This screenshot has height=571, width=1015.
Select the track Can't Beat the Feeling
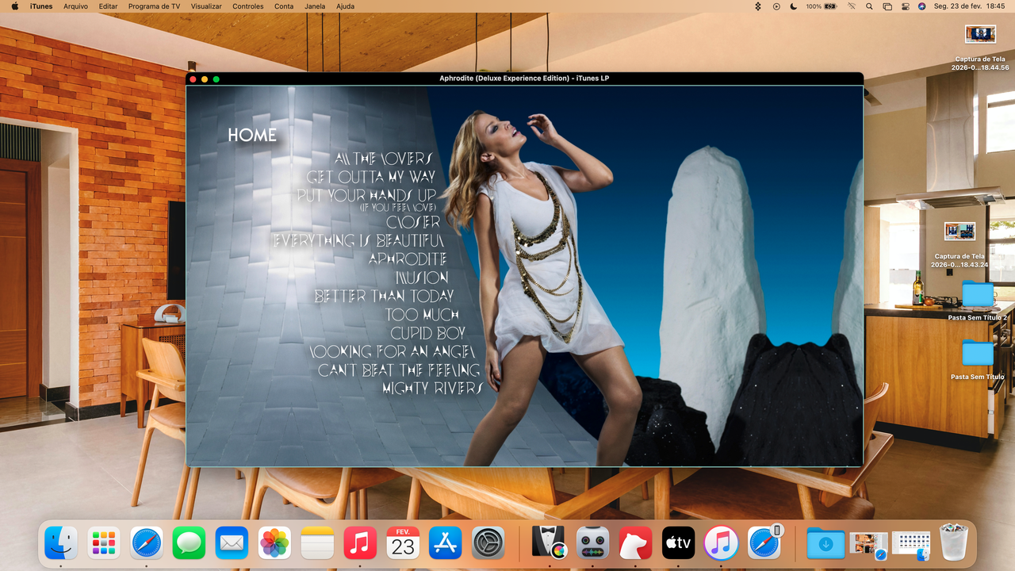[x=399, y=370]
